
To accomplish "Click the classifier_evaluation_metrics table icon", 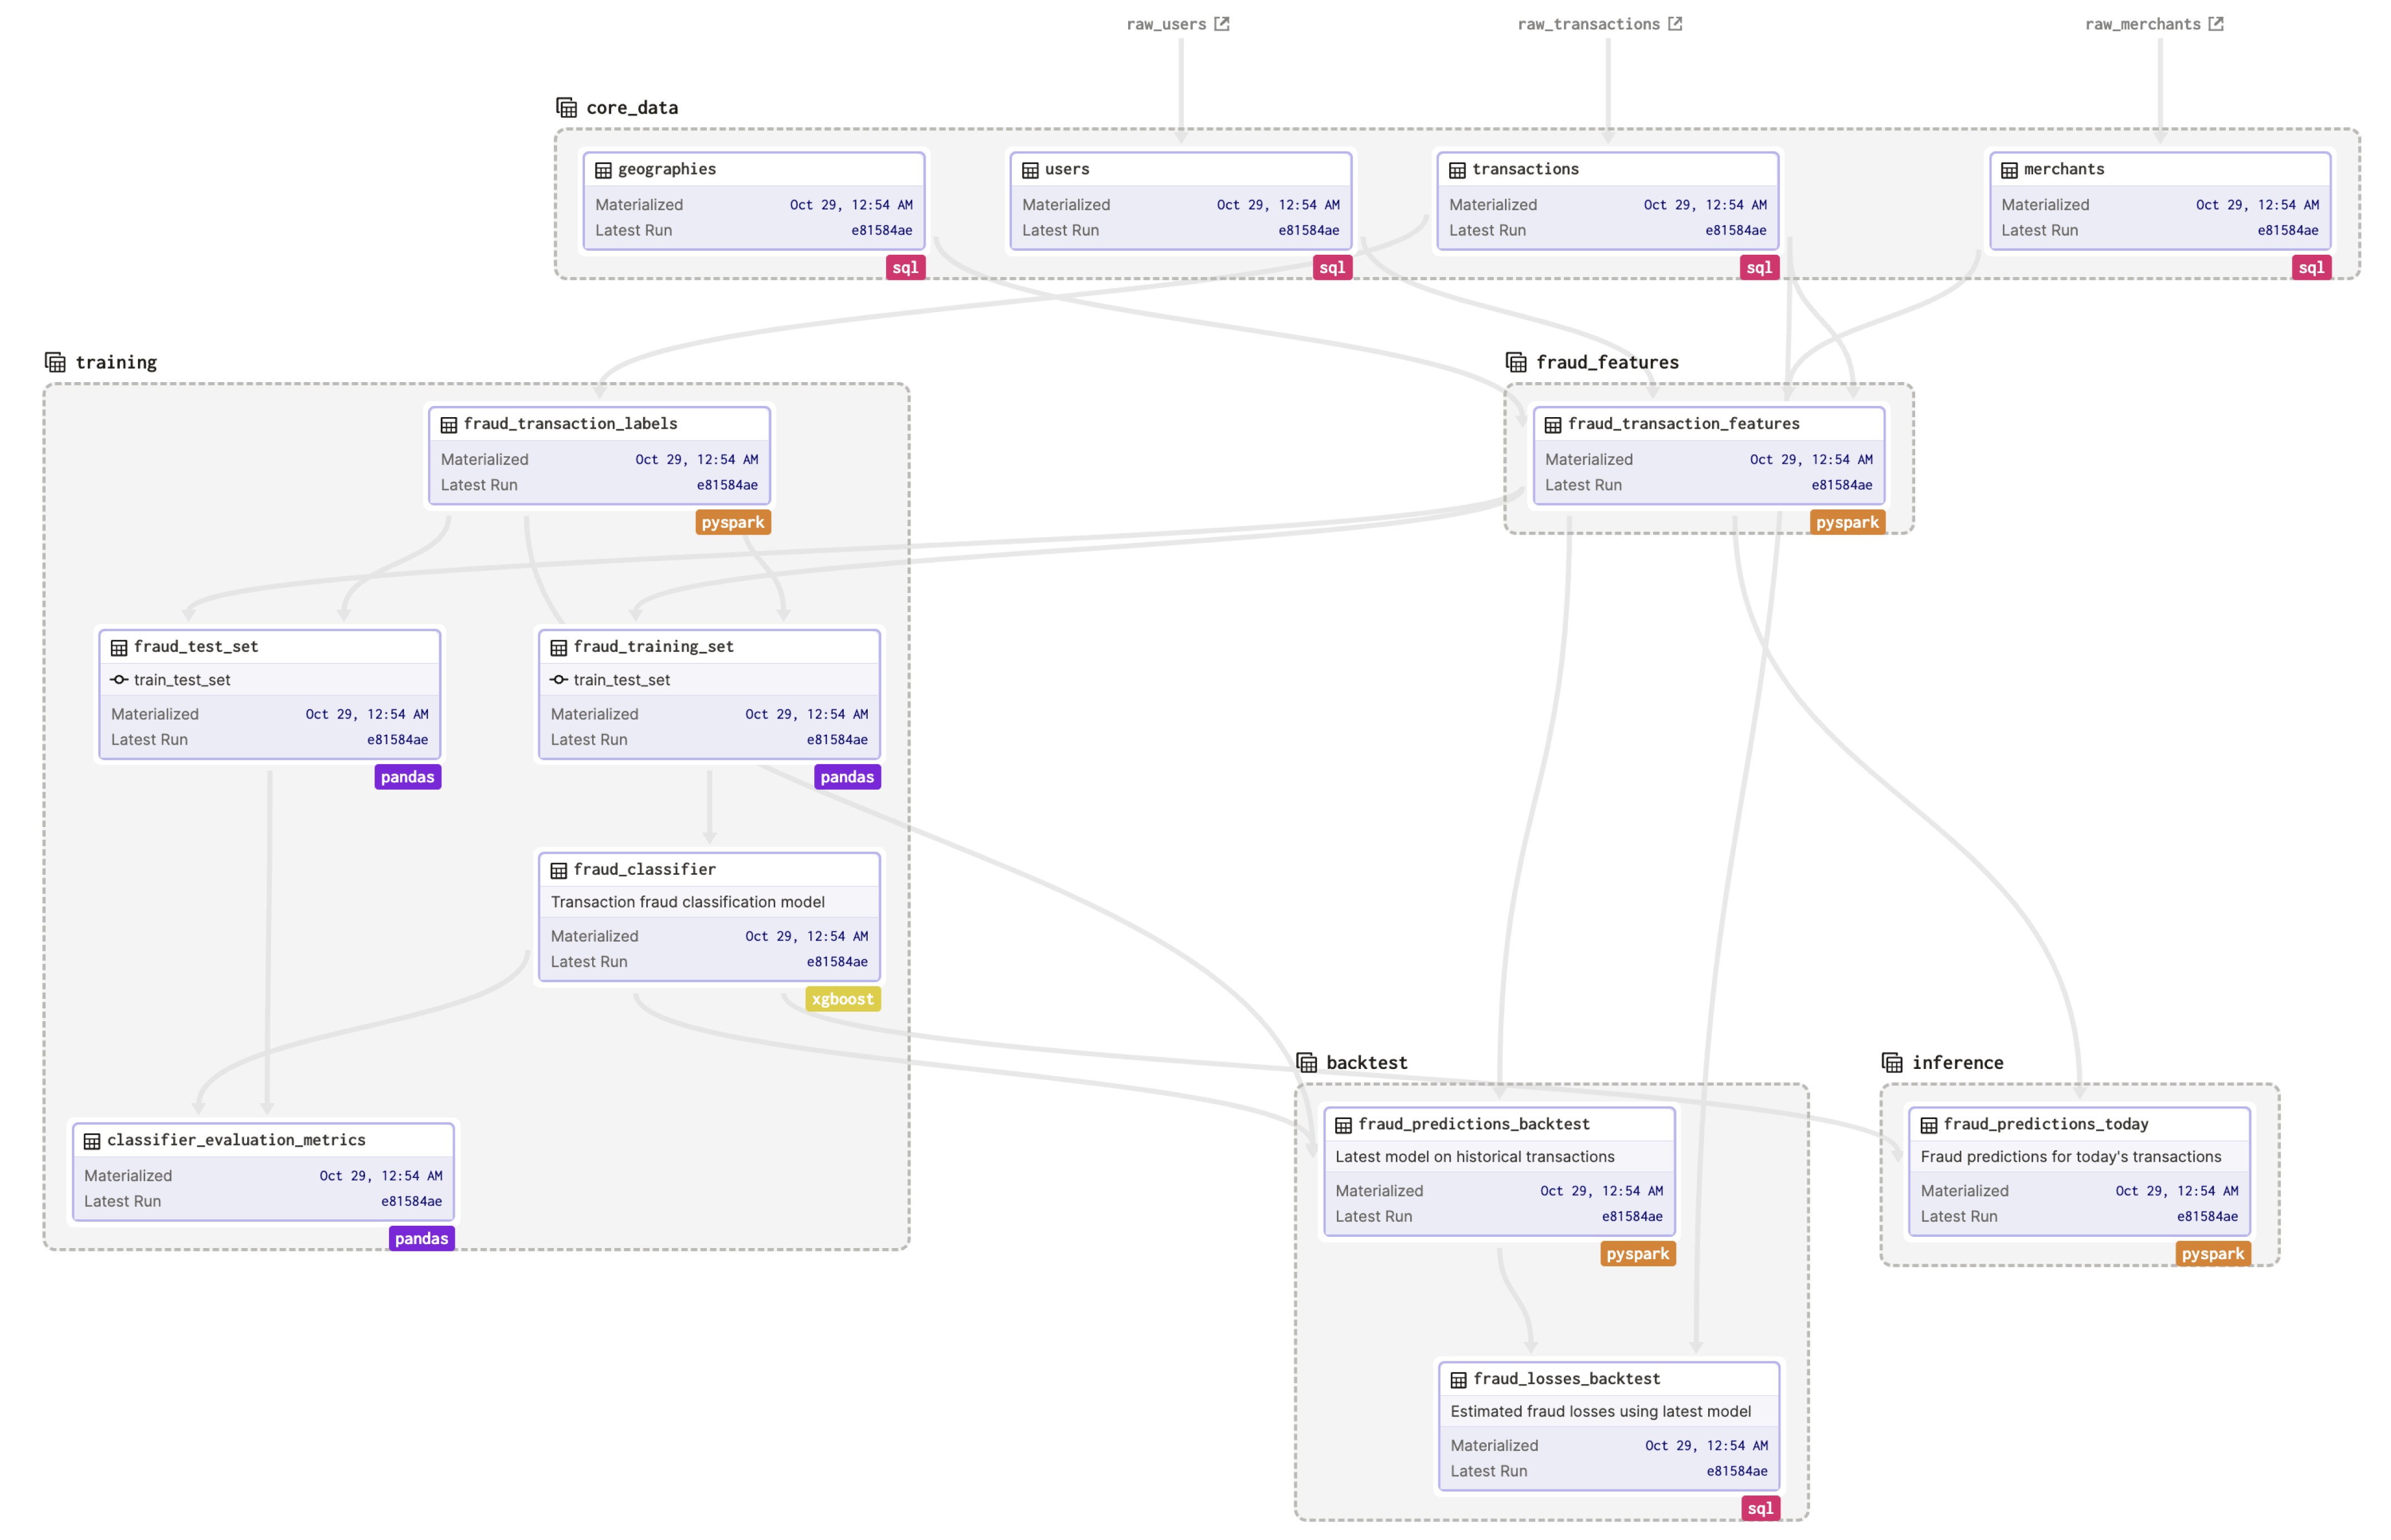I will tap(92, 1141).
